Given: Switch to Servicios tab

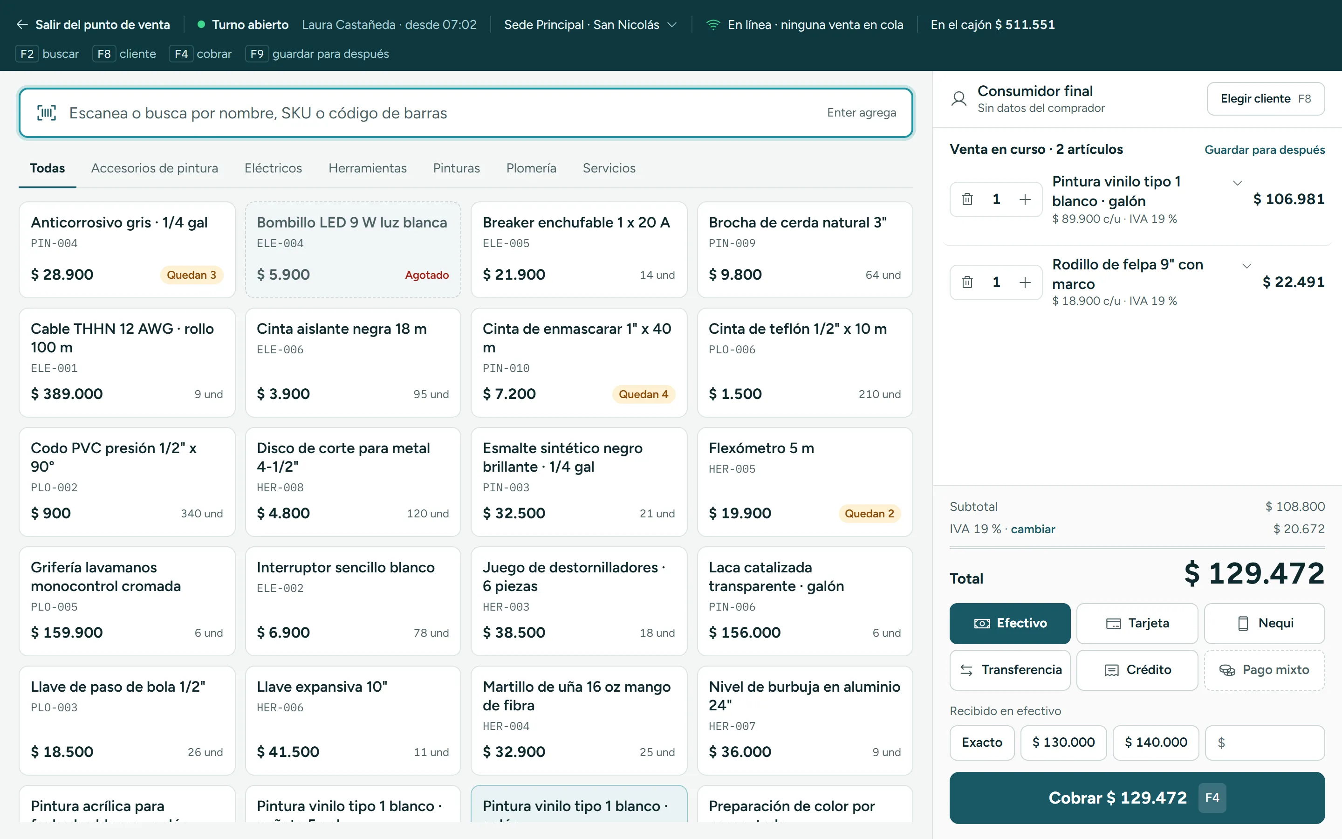Looking at the screenshot, I should click(609, 168).
